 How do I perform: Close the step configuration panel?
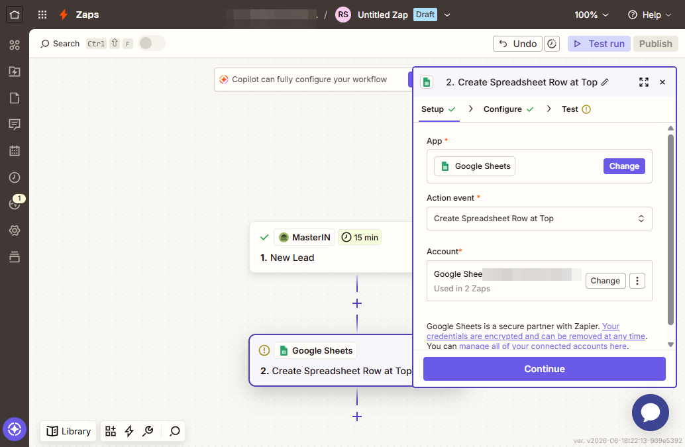(x=662, y=82)
